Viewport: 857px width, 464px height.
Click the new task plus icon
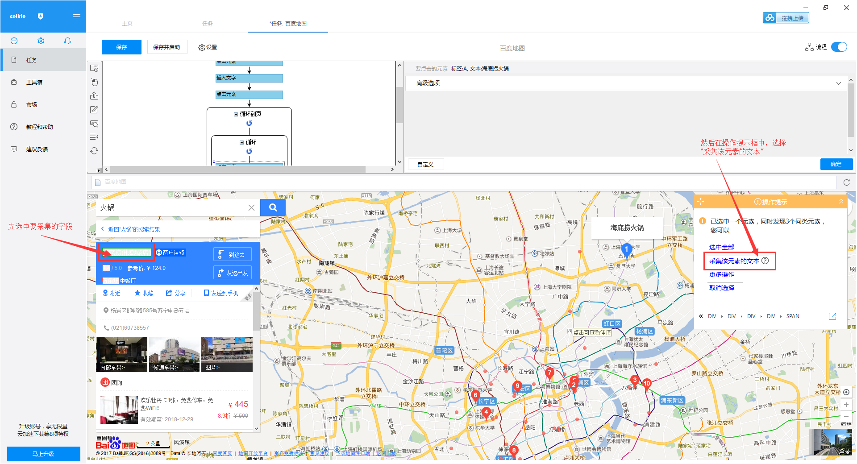tap(14, 41)
